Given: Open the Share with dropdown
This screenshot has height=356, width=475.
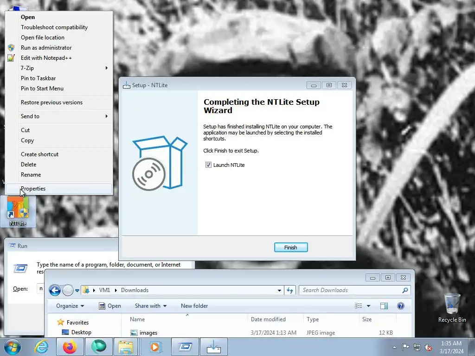Looking at the screenshot, I should [x=151, y=306].
